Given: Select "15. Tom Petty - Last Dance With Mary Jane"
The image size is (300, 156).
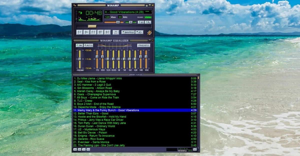Looking at the screenshot, I should coord(135,123).
